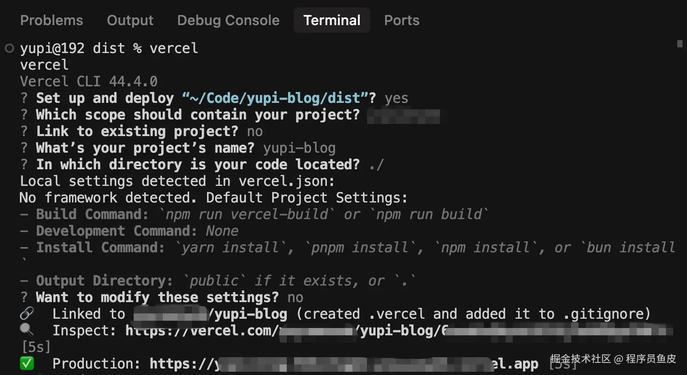Open the Output tab
Image resolution: width=687 pixels, height=375 pixels.
pos(130,20)
